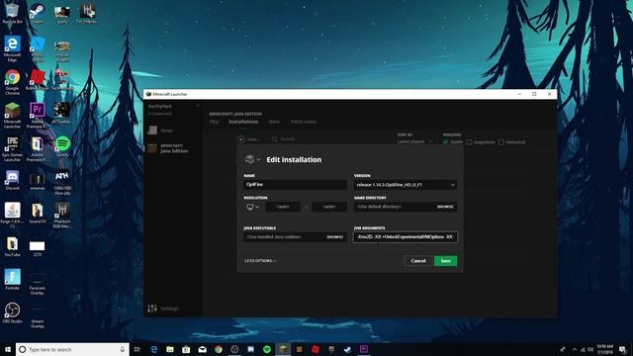Open the Steam desktop icon
Screen dimensions: 633x356
(38, 13)
